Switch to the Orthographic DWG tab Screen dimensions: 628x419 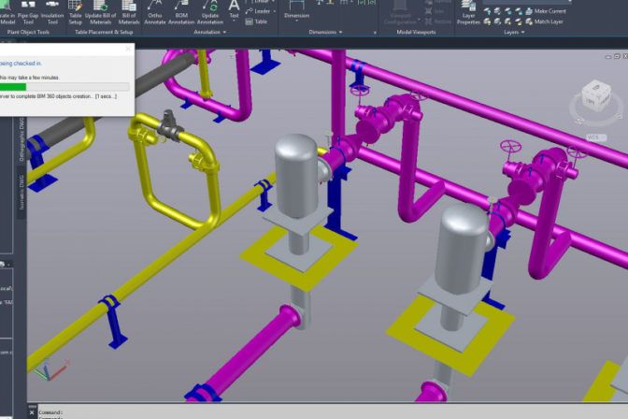click(22, 137)
